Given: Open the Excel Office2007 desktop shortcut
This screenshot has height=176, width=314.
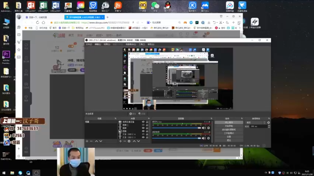Looking at the screenshot, I should pyautogui.click(x=43, y=6).
